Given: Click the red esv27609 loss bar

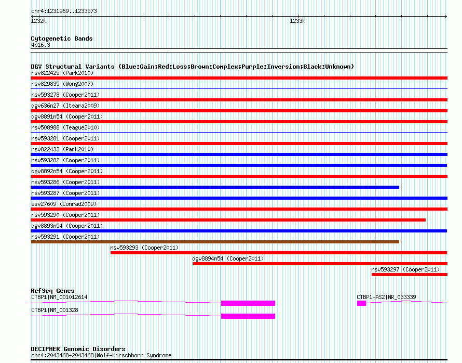Looking at the screenshot, I should click(x=239, y=209).
